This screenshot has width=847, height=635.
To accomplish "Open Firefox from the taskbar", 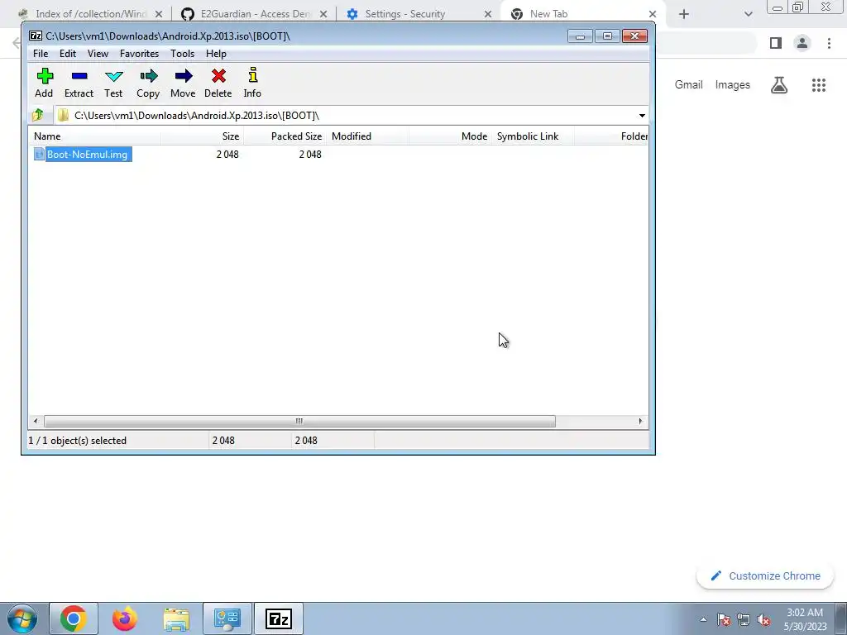I will (125, 618).
